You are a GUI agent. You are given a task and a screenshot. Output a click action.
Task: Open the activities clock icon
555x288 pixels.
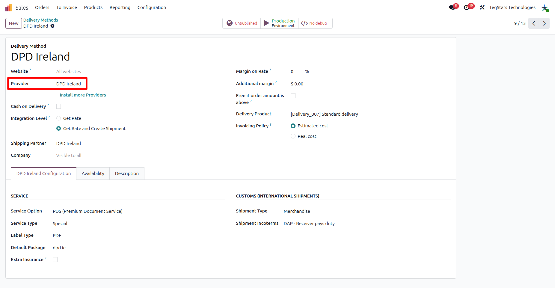click(467, 7)
